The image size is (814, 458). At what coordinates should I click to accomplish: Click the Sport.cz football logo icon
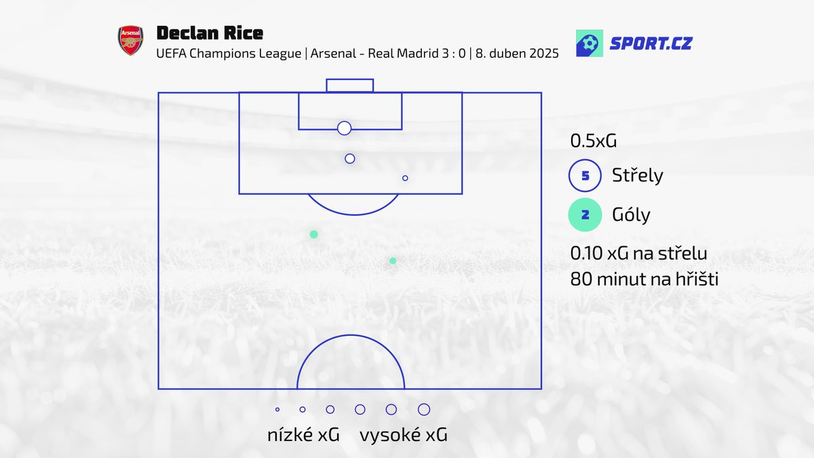[589, 43]
